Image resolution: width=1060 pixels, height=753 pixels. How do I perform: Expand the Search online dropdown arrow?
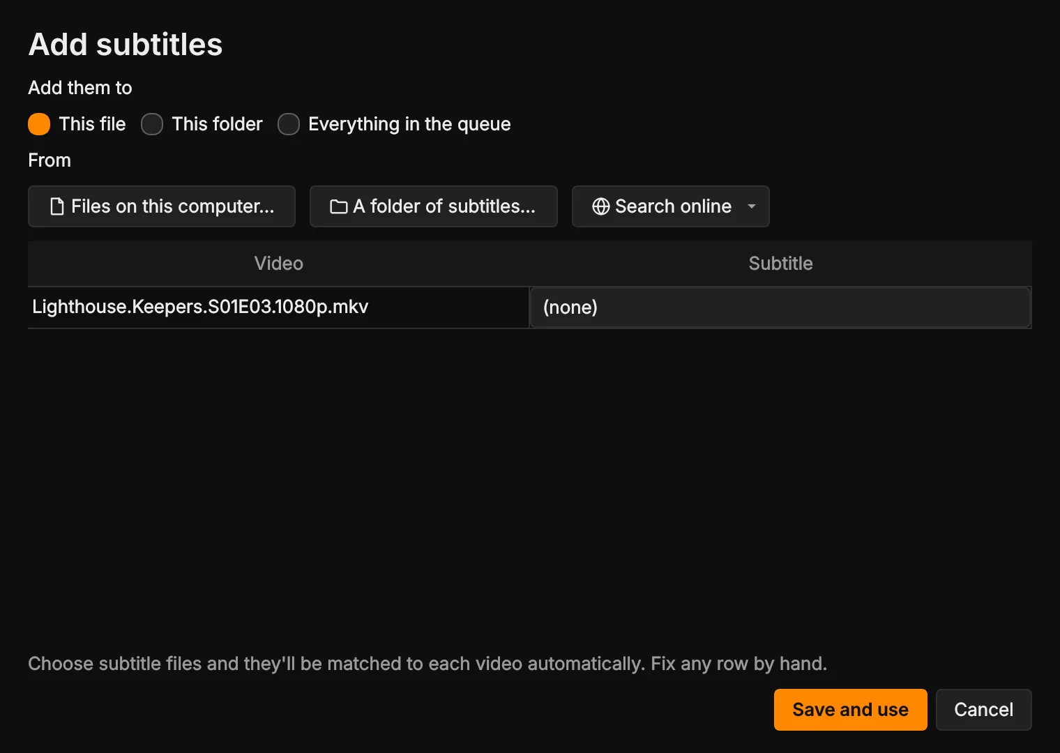[752, 206]
